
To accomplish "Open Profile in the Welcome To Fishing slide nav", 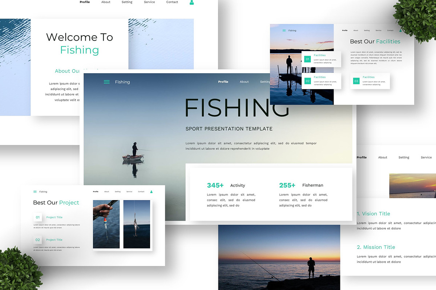I will pyautogui.click(x=85, y=2).
